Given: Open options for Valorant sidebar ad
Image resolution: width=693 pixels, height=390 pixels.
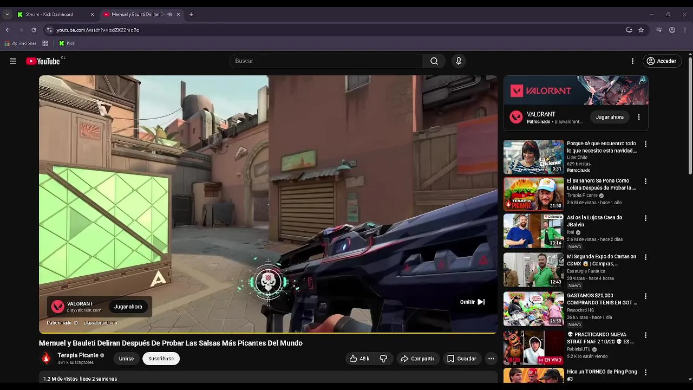Looking at the screenshot, I should coord(639,117).
